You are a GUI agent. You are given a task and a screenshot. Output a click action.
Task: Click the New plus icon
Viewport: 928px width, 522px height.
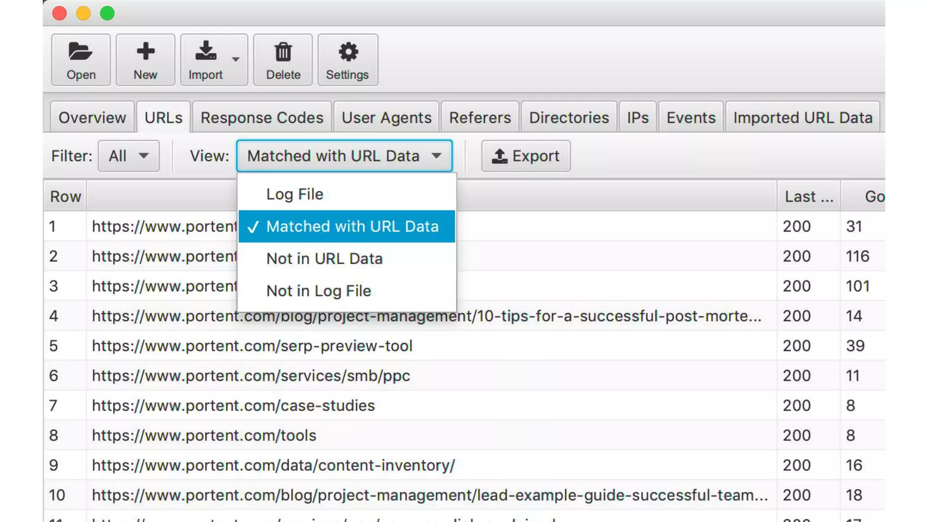[145, 51]
